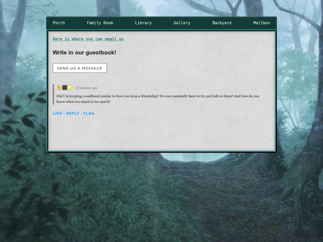Screen dimensions: 323x242
Task: Click the comment text starting 'Hiii!! Is keeping'
Action: pyautogui.click(x=158, y=99)
